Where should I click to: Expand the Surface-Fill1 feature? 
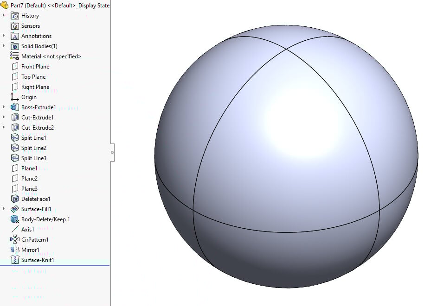click(x=3, y=209)
